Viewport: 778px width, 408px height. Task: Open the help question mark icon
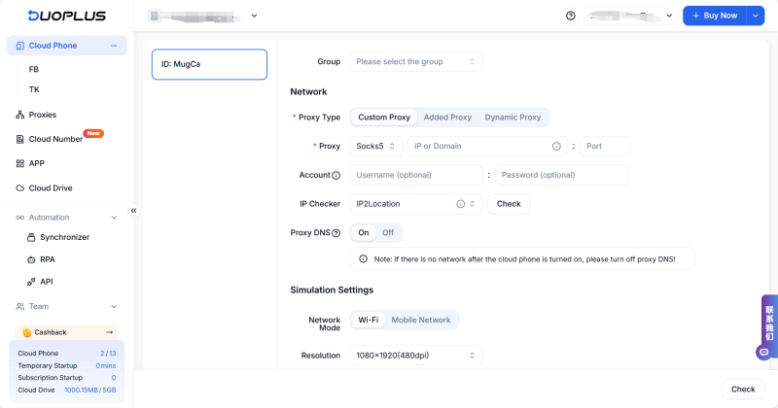click(570, 16)
